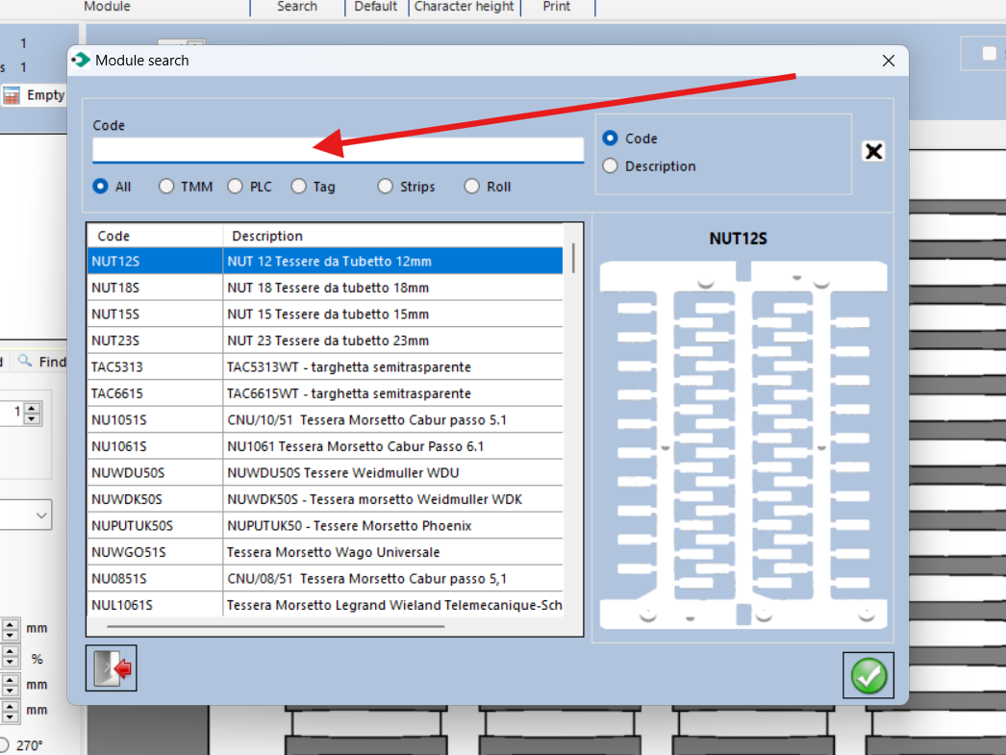Image resolution: width=1006 pixels, height=755 pixels.
Task: Click into the Code search field
Action: pyautogui.click(x=338, y=150)
